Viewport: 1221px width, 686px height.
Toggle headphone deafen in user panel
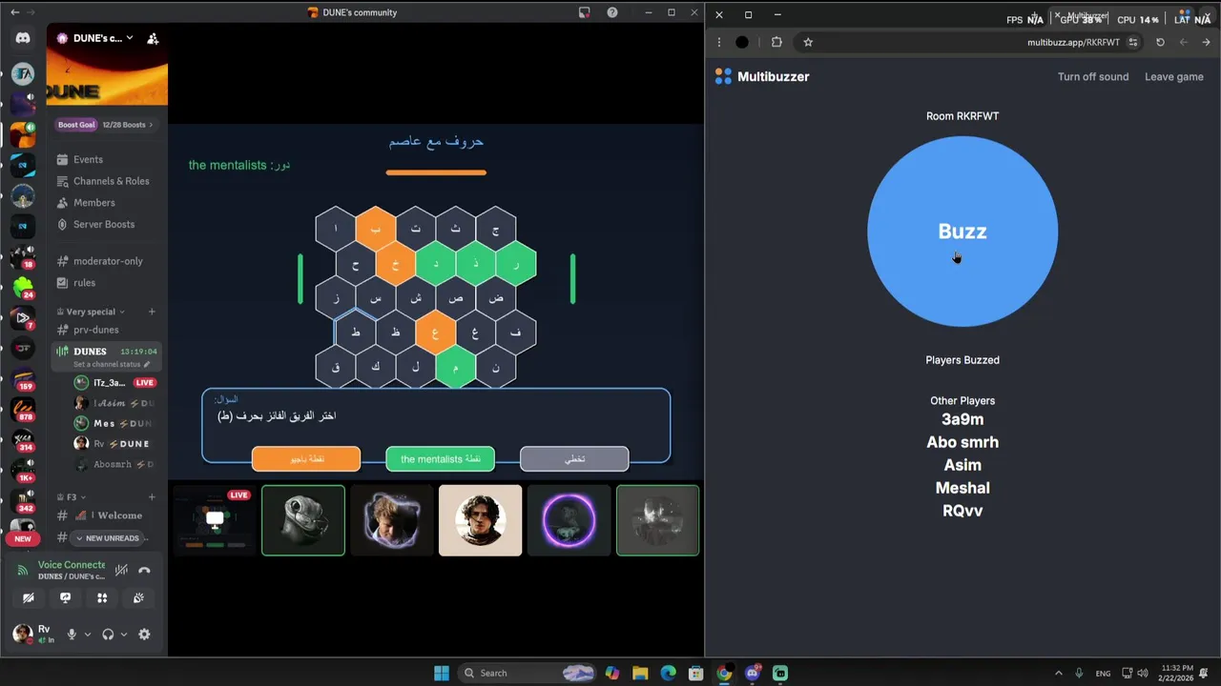pyautogui.click(x=108, y=635)
